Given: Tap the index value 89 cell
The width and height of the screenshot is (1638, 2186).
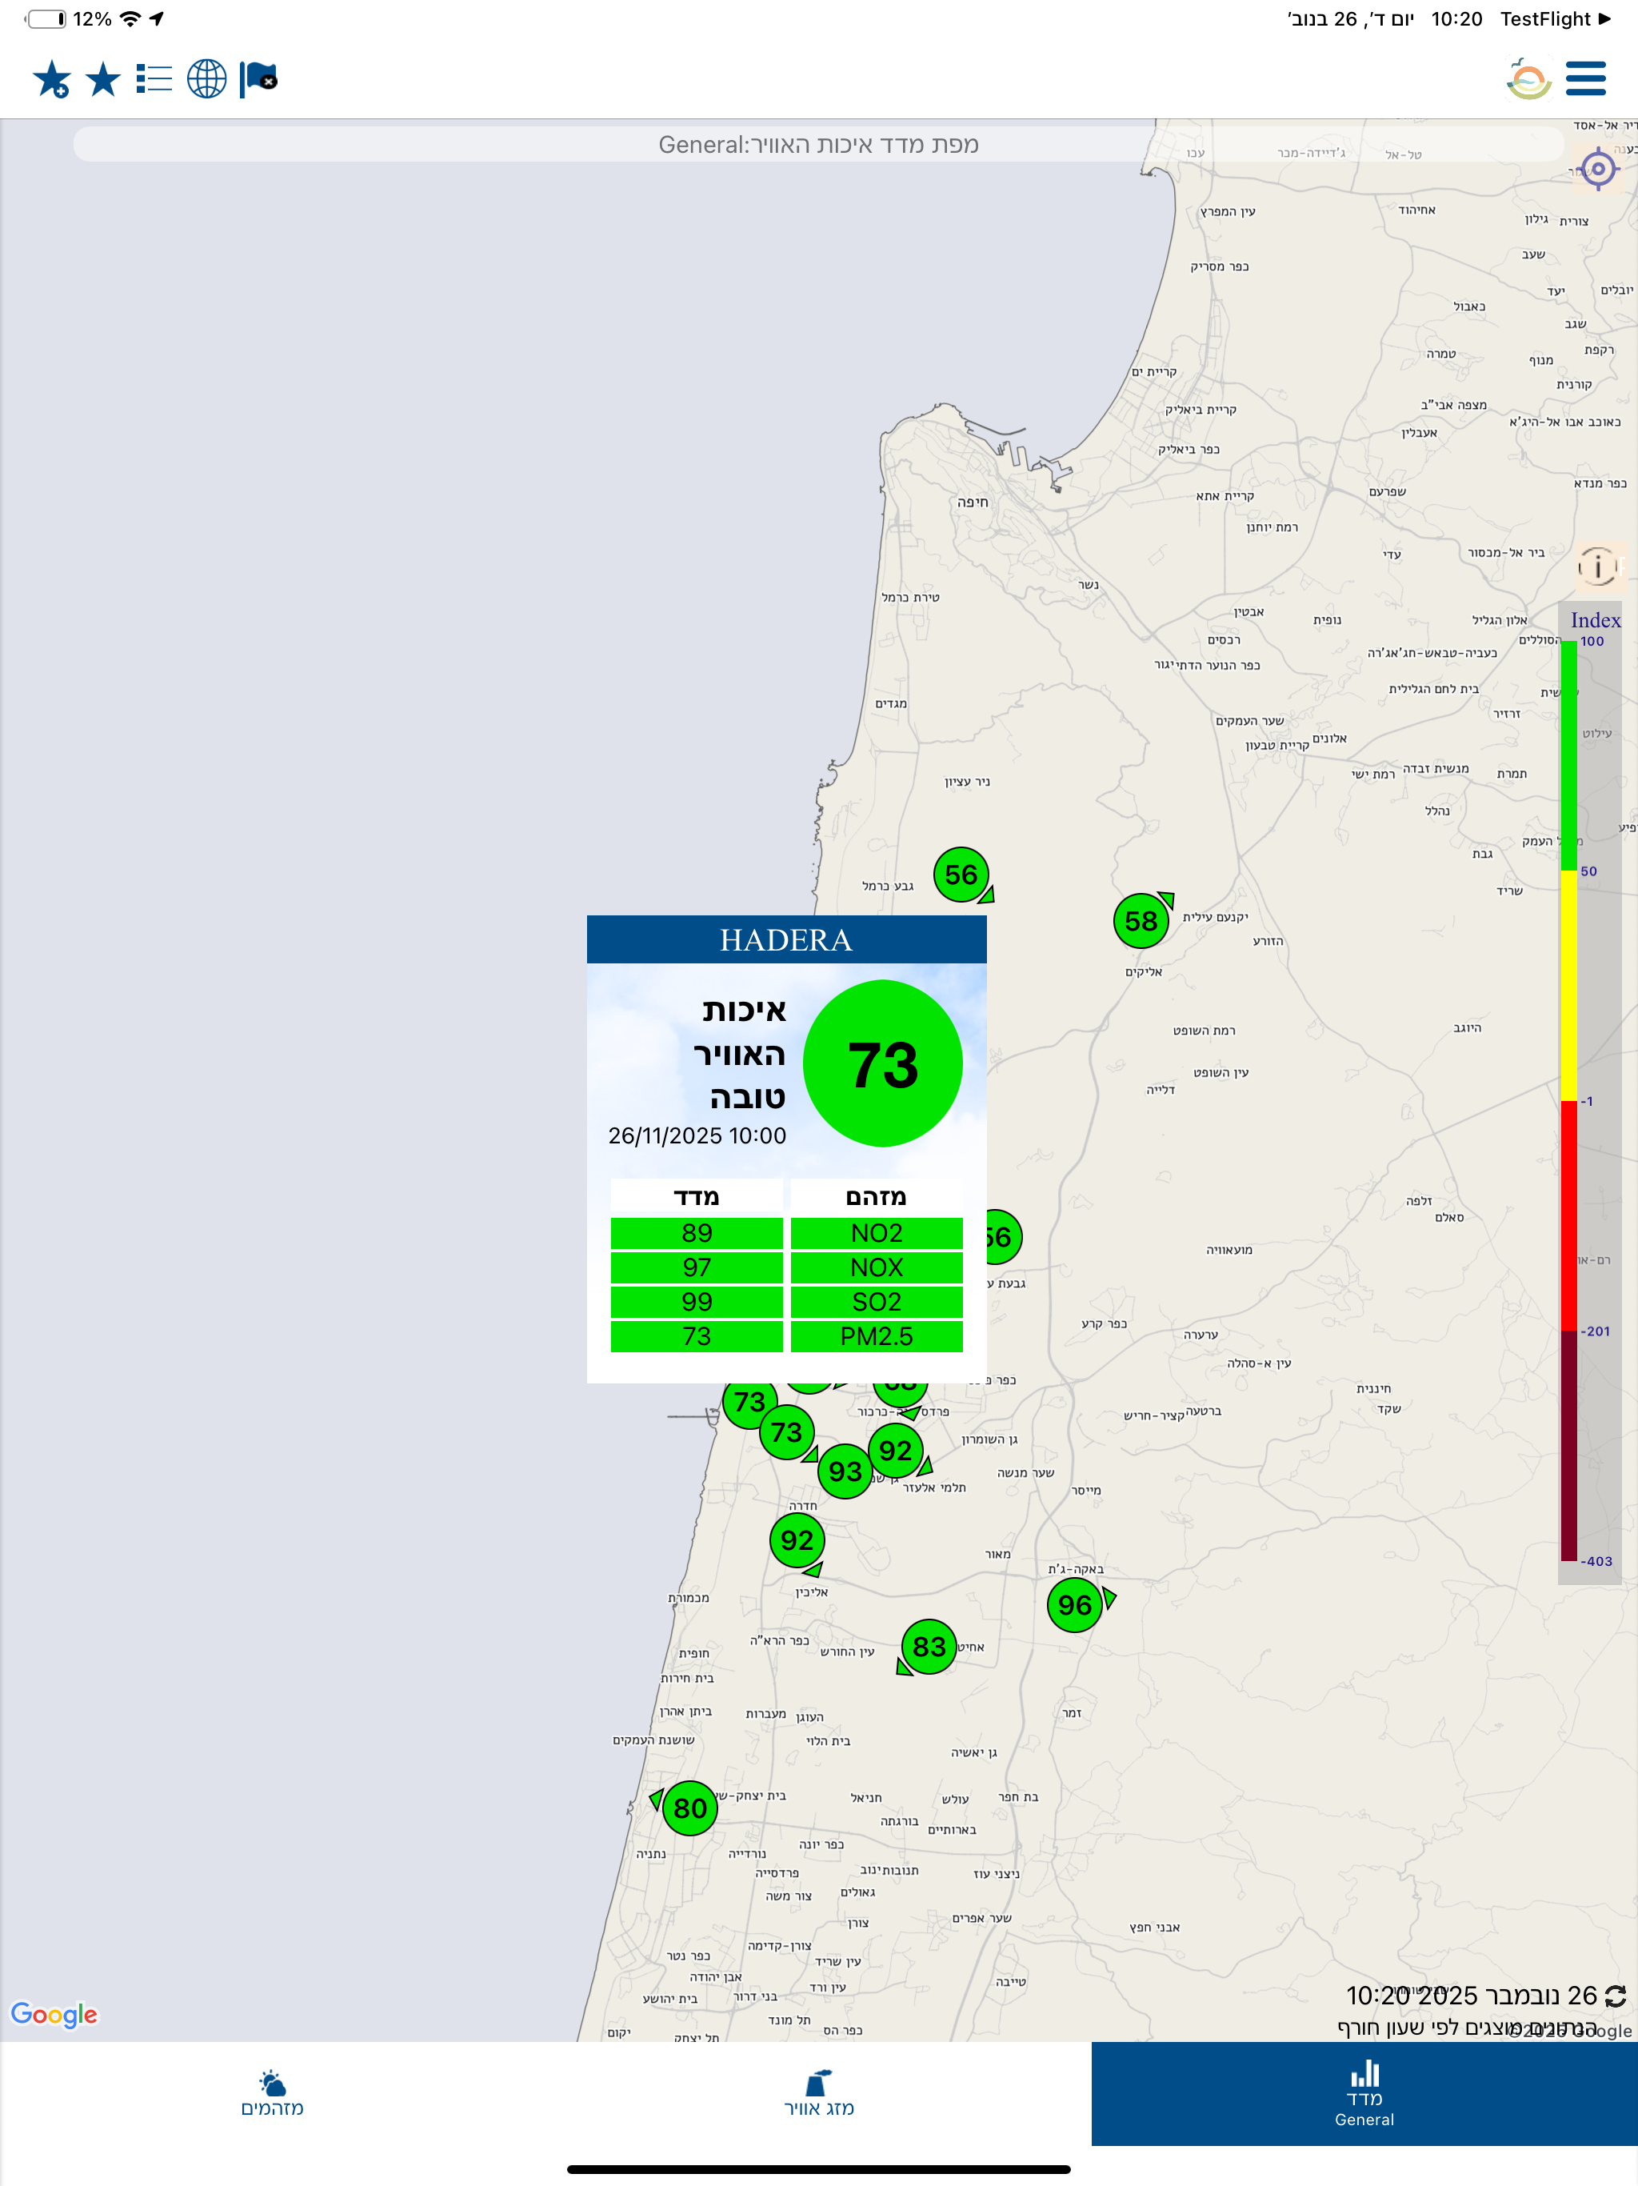Looking at the screenshot, I should 697,1233.
